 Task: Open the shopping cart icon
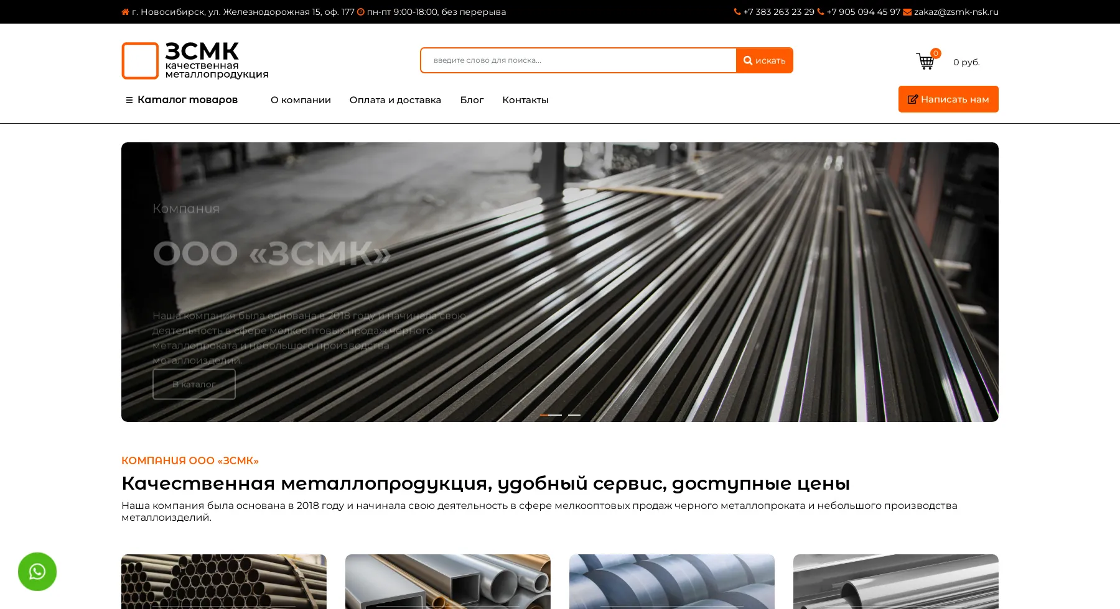coord(925,61)
